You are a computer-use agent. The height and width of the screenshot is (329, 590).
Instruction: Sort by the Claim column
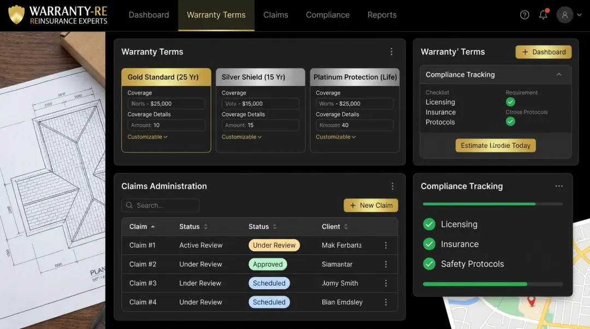point(142,227)
